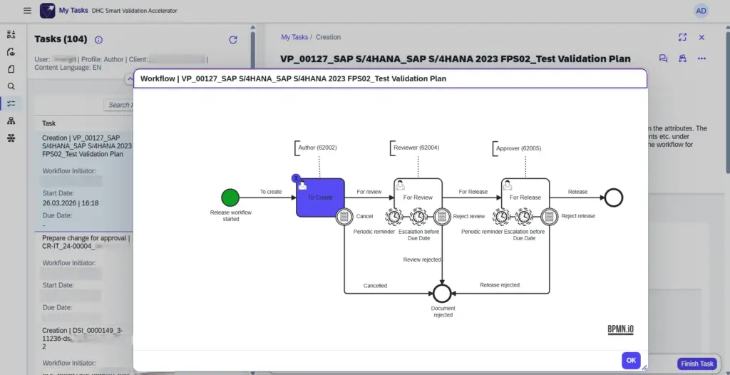Click the number 1 badge on To Create
Image resolution: width=730 pixels, height=375 pixels.
pyautogui.click(x=296, y=178)
